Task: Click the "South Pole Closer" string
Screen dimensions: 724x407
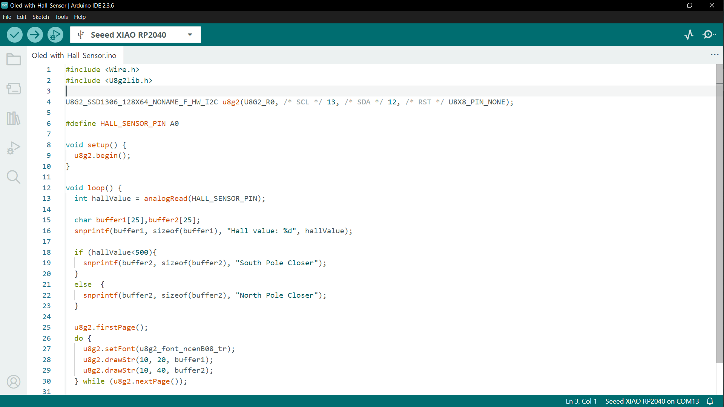Action: pos(277,263)
